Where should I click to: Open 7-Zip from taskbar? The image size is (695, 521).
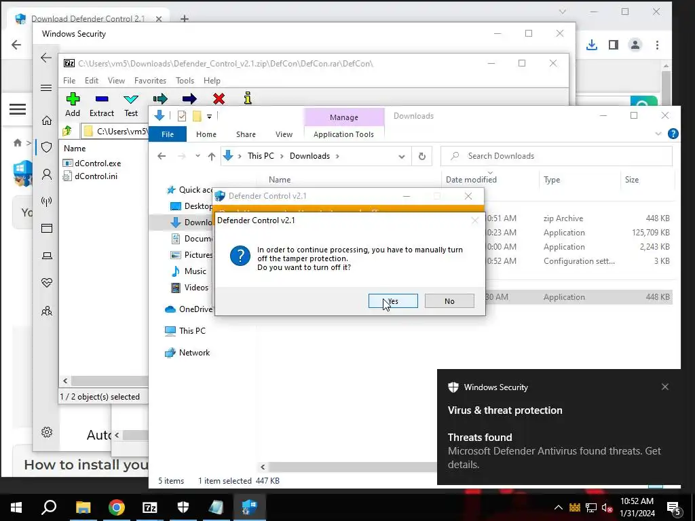coord(149,507)
